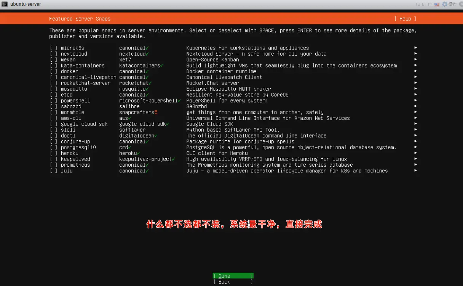This screenshot has height=286, width=463.
Task: Open the Help menu in header
Action: point(405,19)
